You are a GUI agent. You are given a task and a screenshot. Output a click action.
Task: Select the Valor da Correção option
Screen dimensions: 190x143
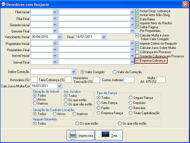115,72
